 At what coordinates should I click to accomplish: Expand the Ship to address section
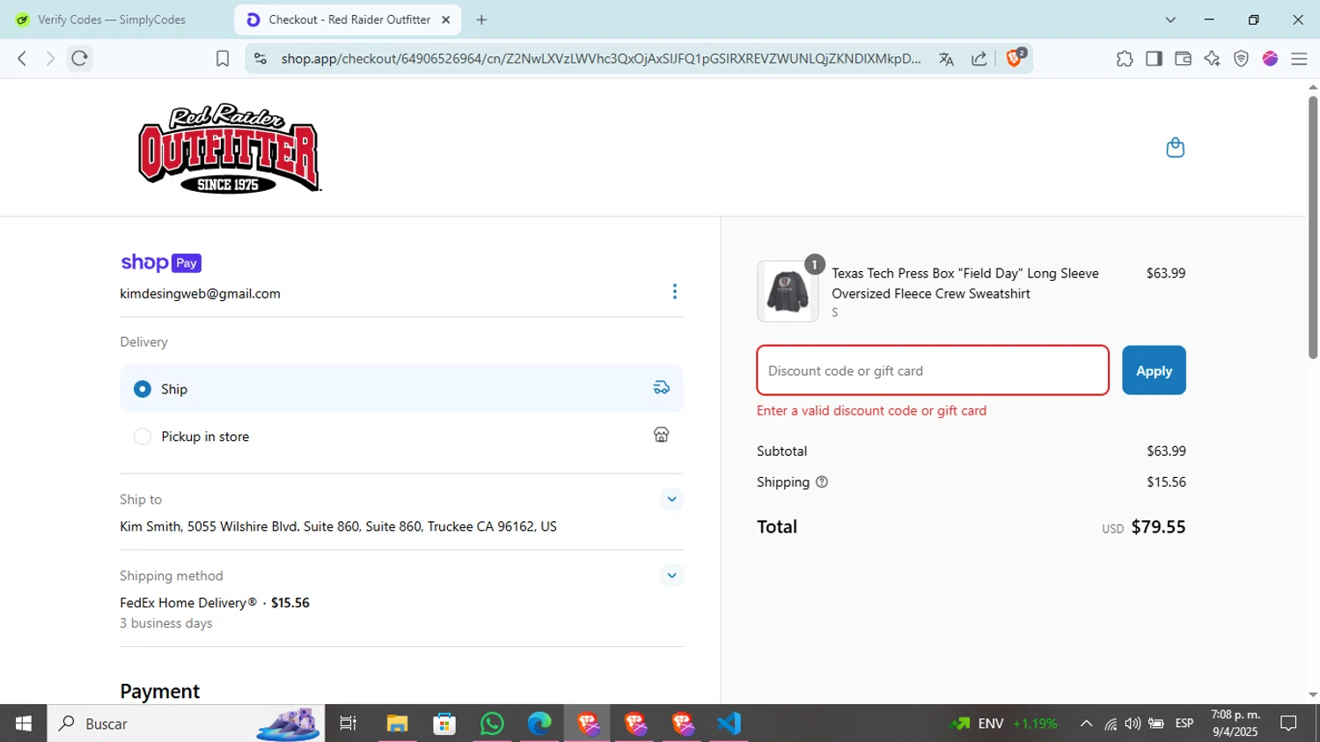point(671,499)
